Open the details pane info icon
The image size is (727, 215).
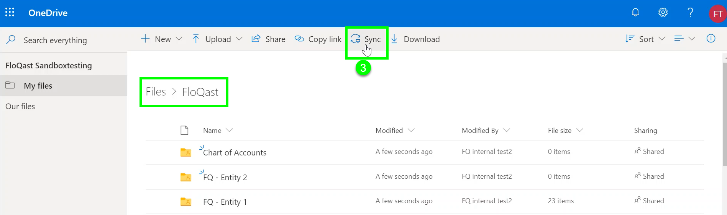pyautogui.click(x=711, y=38)
